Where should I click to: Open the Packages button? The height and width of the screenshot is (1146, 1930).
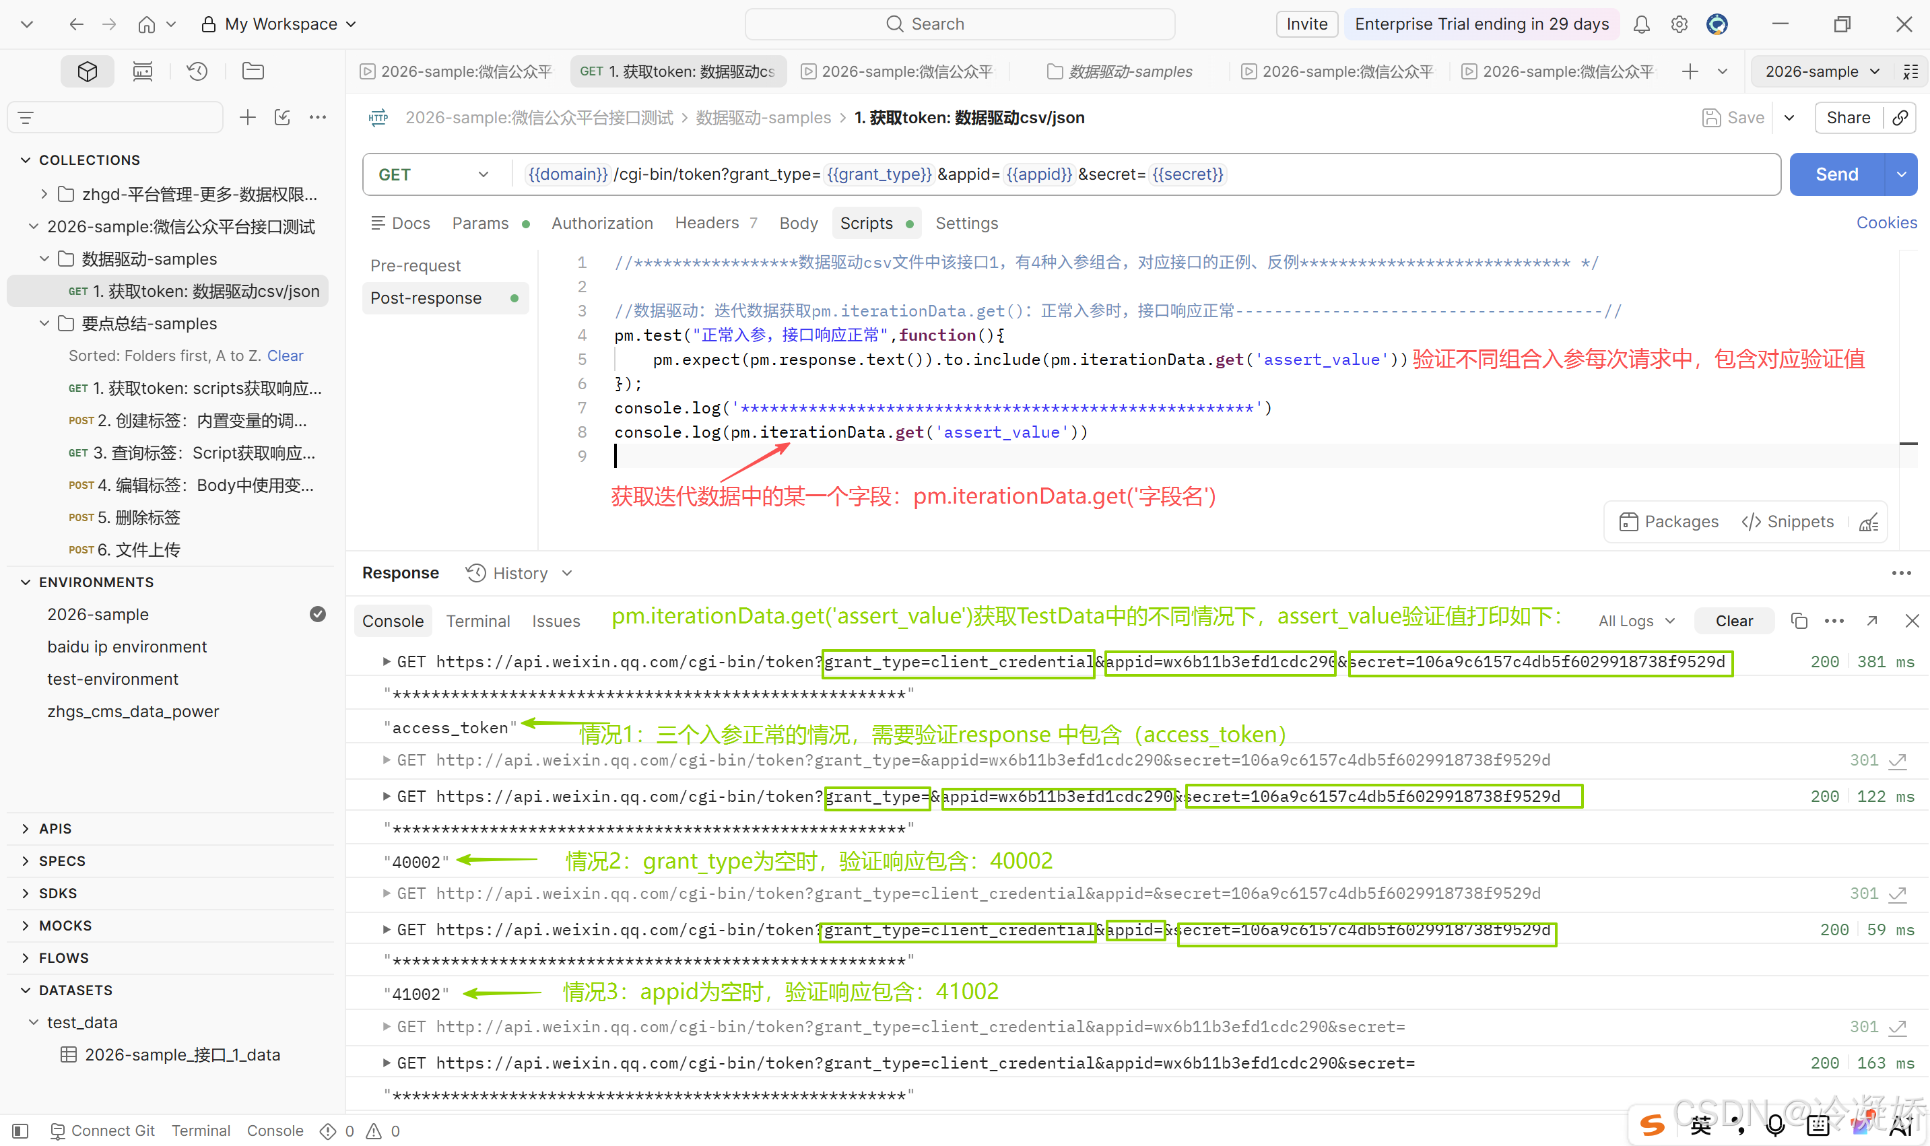tap(1669, 522)
